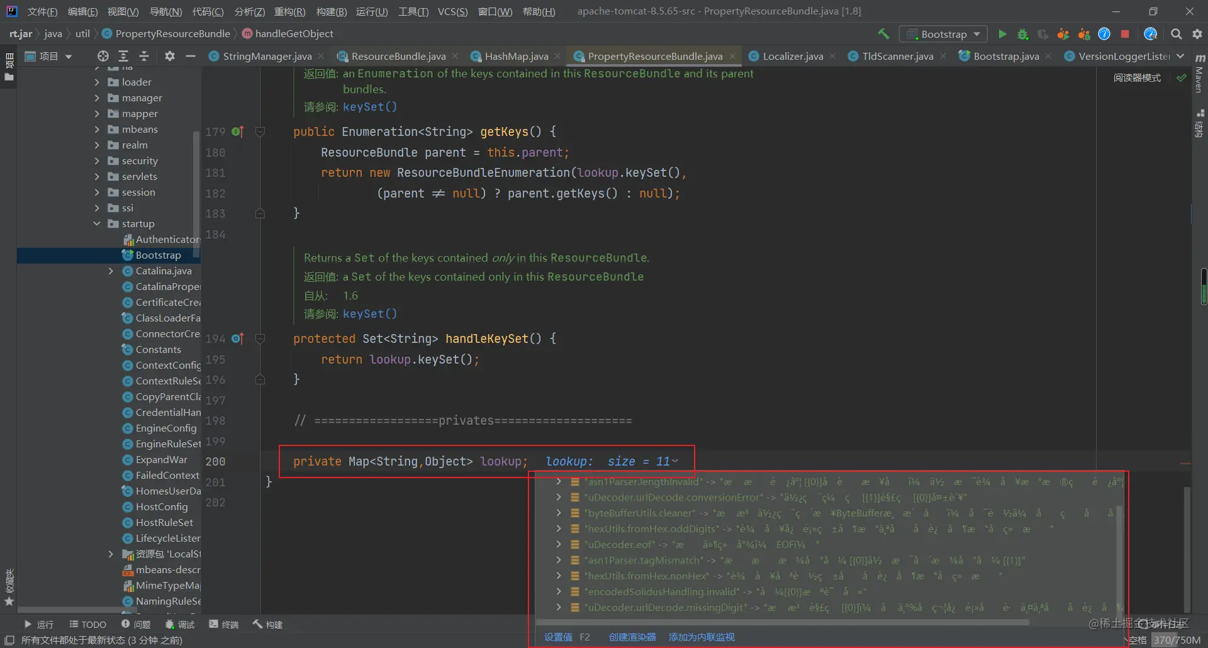1208x648 pixels.
Task: Click the memory indicator 370/750M
Action: tap(1178, 640)
